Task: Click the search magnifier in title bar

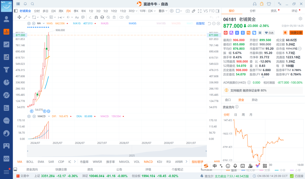Action: (32, 4)
